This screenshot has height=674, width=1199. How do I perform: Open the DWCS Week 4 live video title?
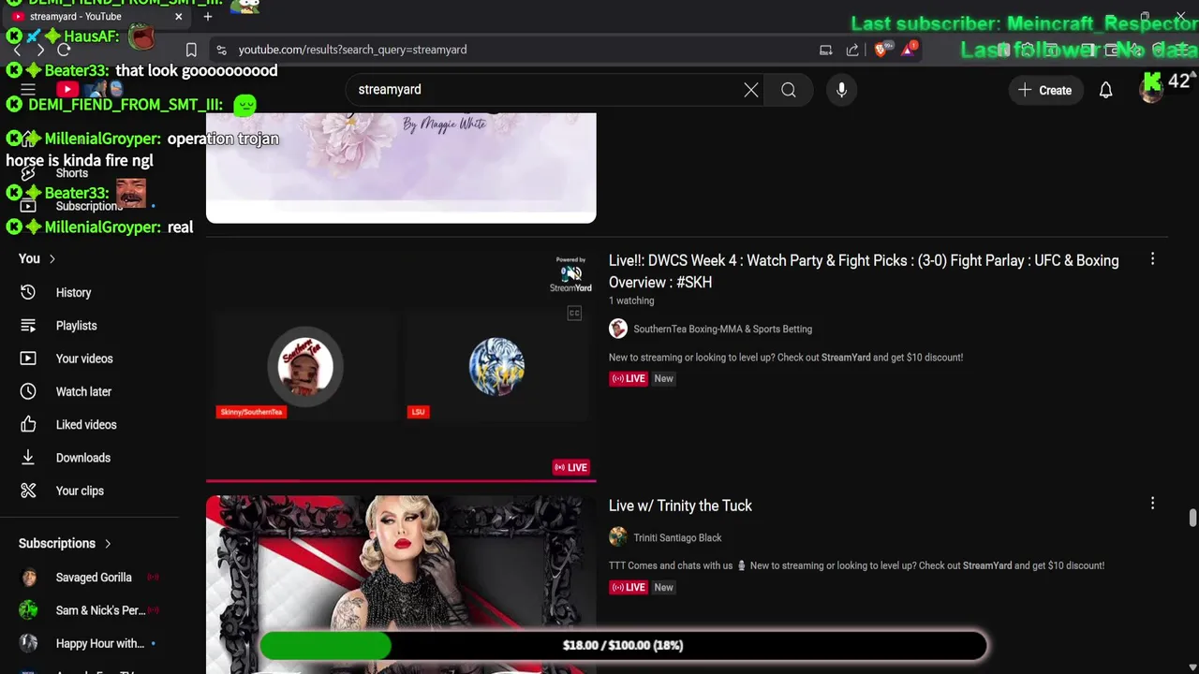(x=864, y=271)
